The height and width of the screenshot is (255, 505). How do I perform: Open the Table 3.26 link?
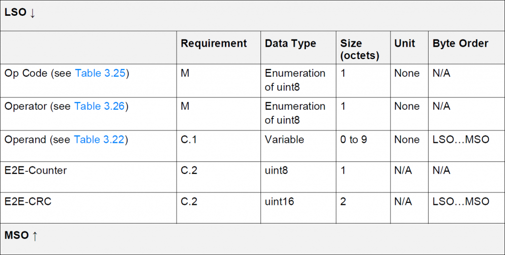tap(101, 106)
